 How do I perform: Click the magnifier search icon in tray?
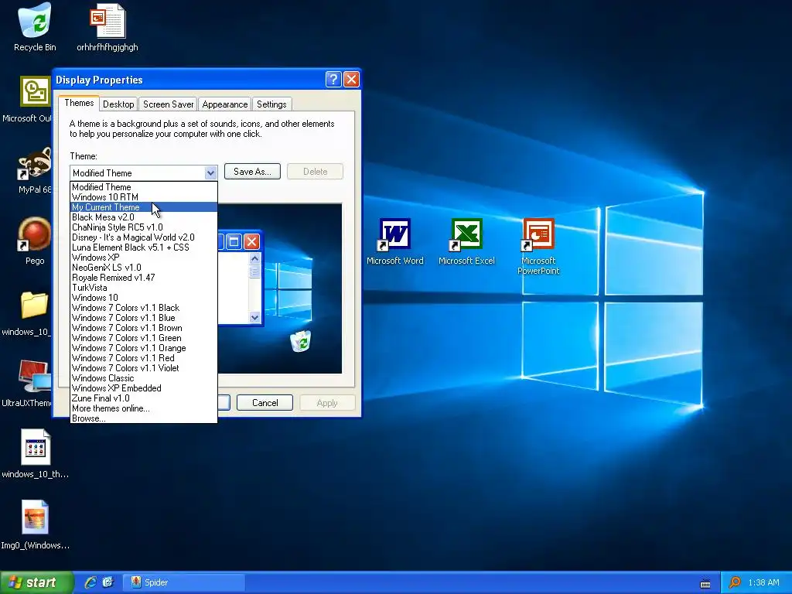[x=735, y=582]
